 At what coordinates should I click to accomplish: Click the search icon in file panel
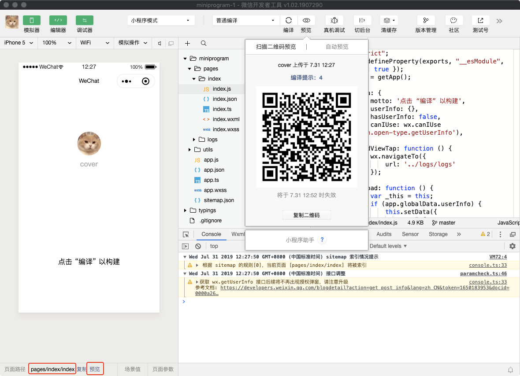tap(204, 44)
